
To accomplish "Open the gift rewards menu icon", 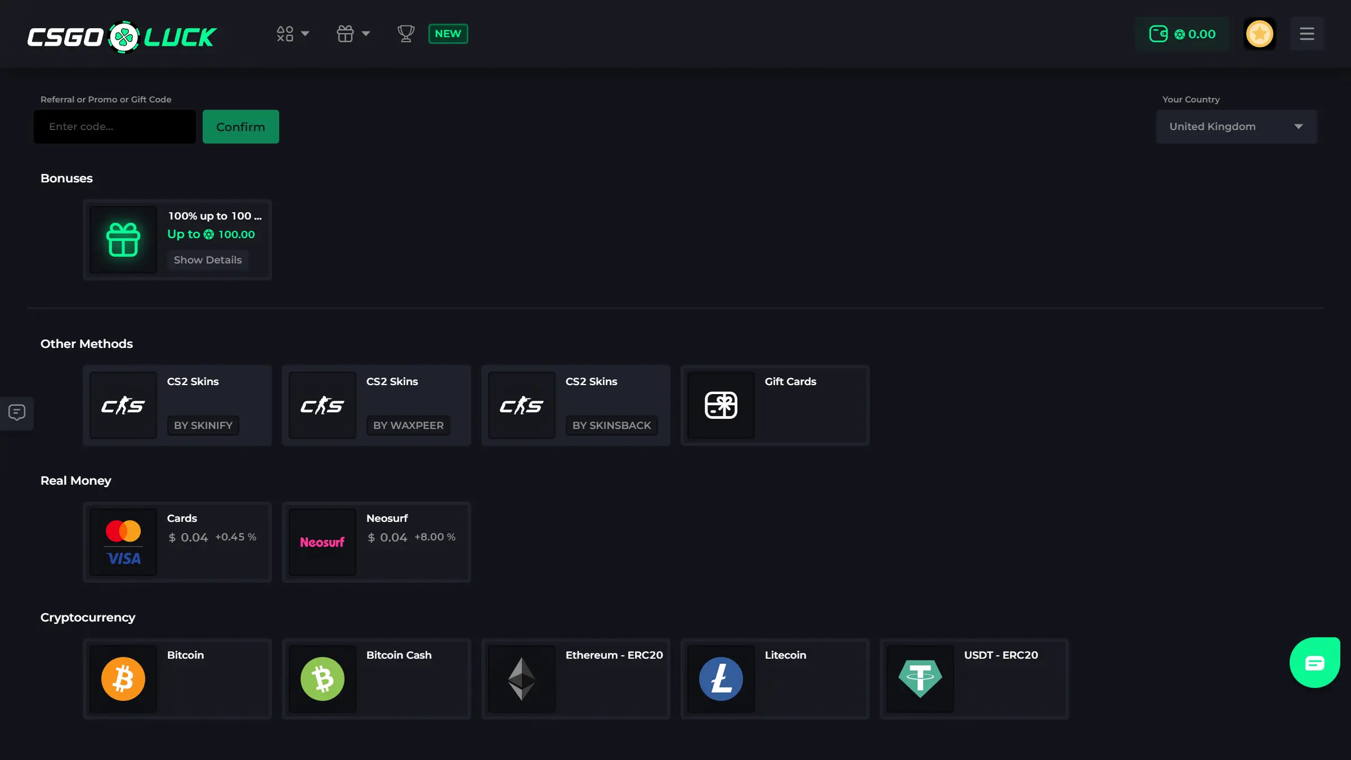I will [x=345, y=34].
